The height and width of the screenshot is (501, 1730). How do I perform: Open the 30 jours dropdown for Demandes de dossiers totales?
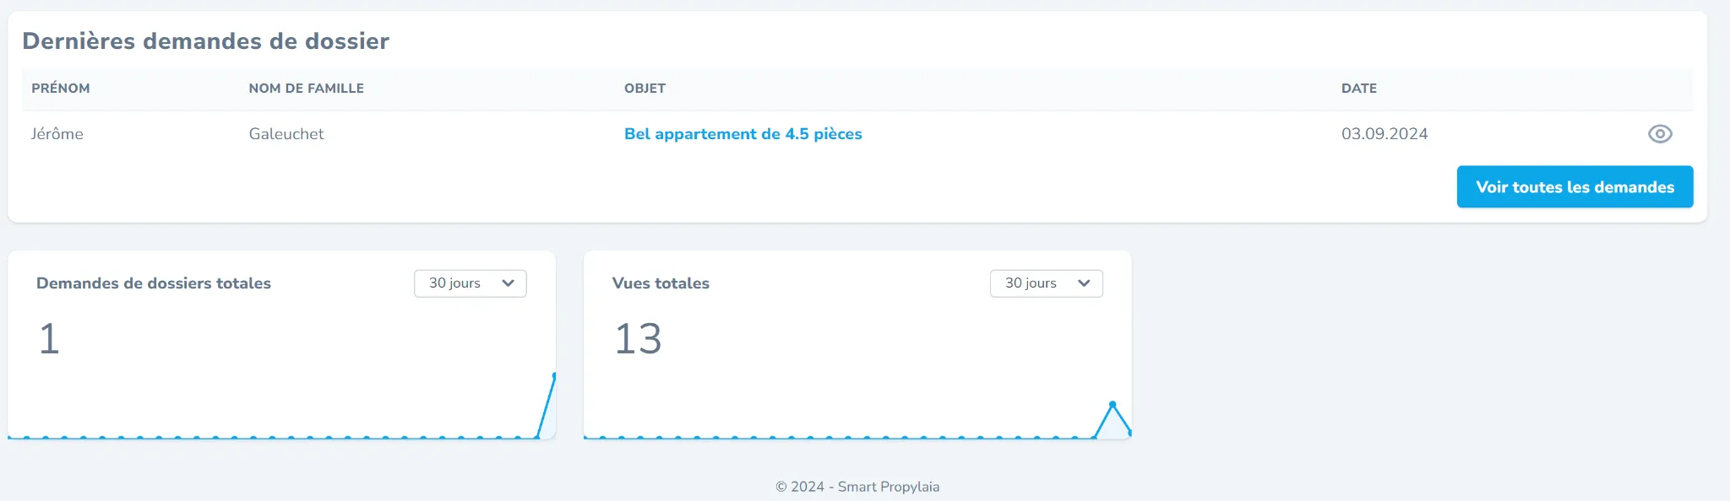click(471, 283)
